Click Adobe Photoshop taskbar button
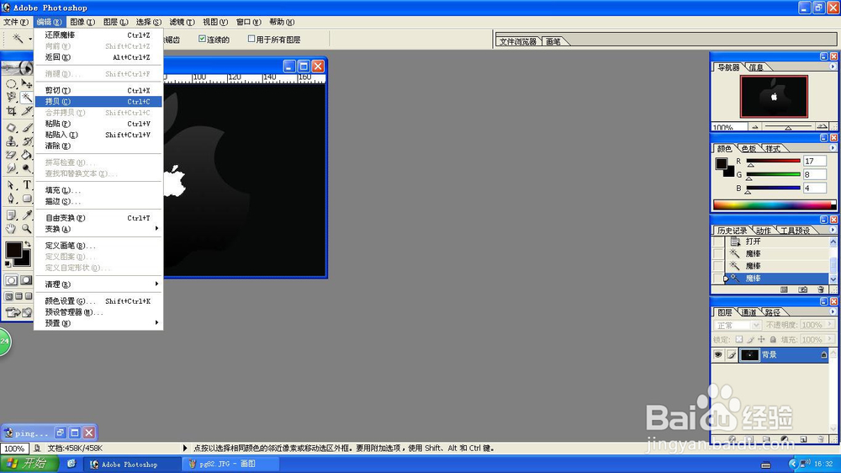This screenshot has width=841, height=473. pyautogui.click(x=132, y=464)
